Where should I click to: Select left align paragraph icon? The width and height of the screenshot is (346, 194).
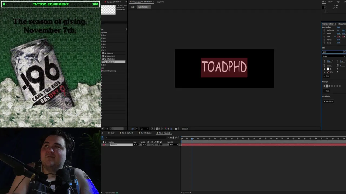point(324,86)
